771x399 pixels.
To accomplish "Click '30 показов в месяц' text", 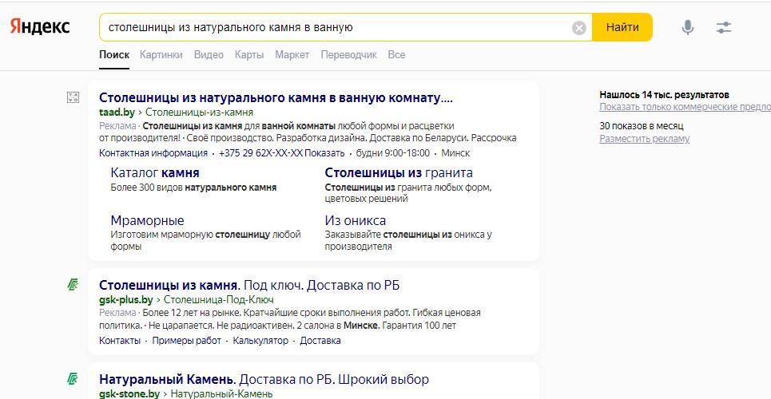I will (642, 126).
